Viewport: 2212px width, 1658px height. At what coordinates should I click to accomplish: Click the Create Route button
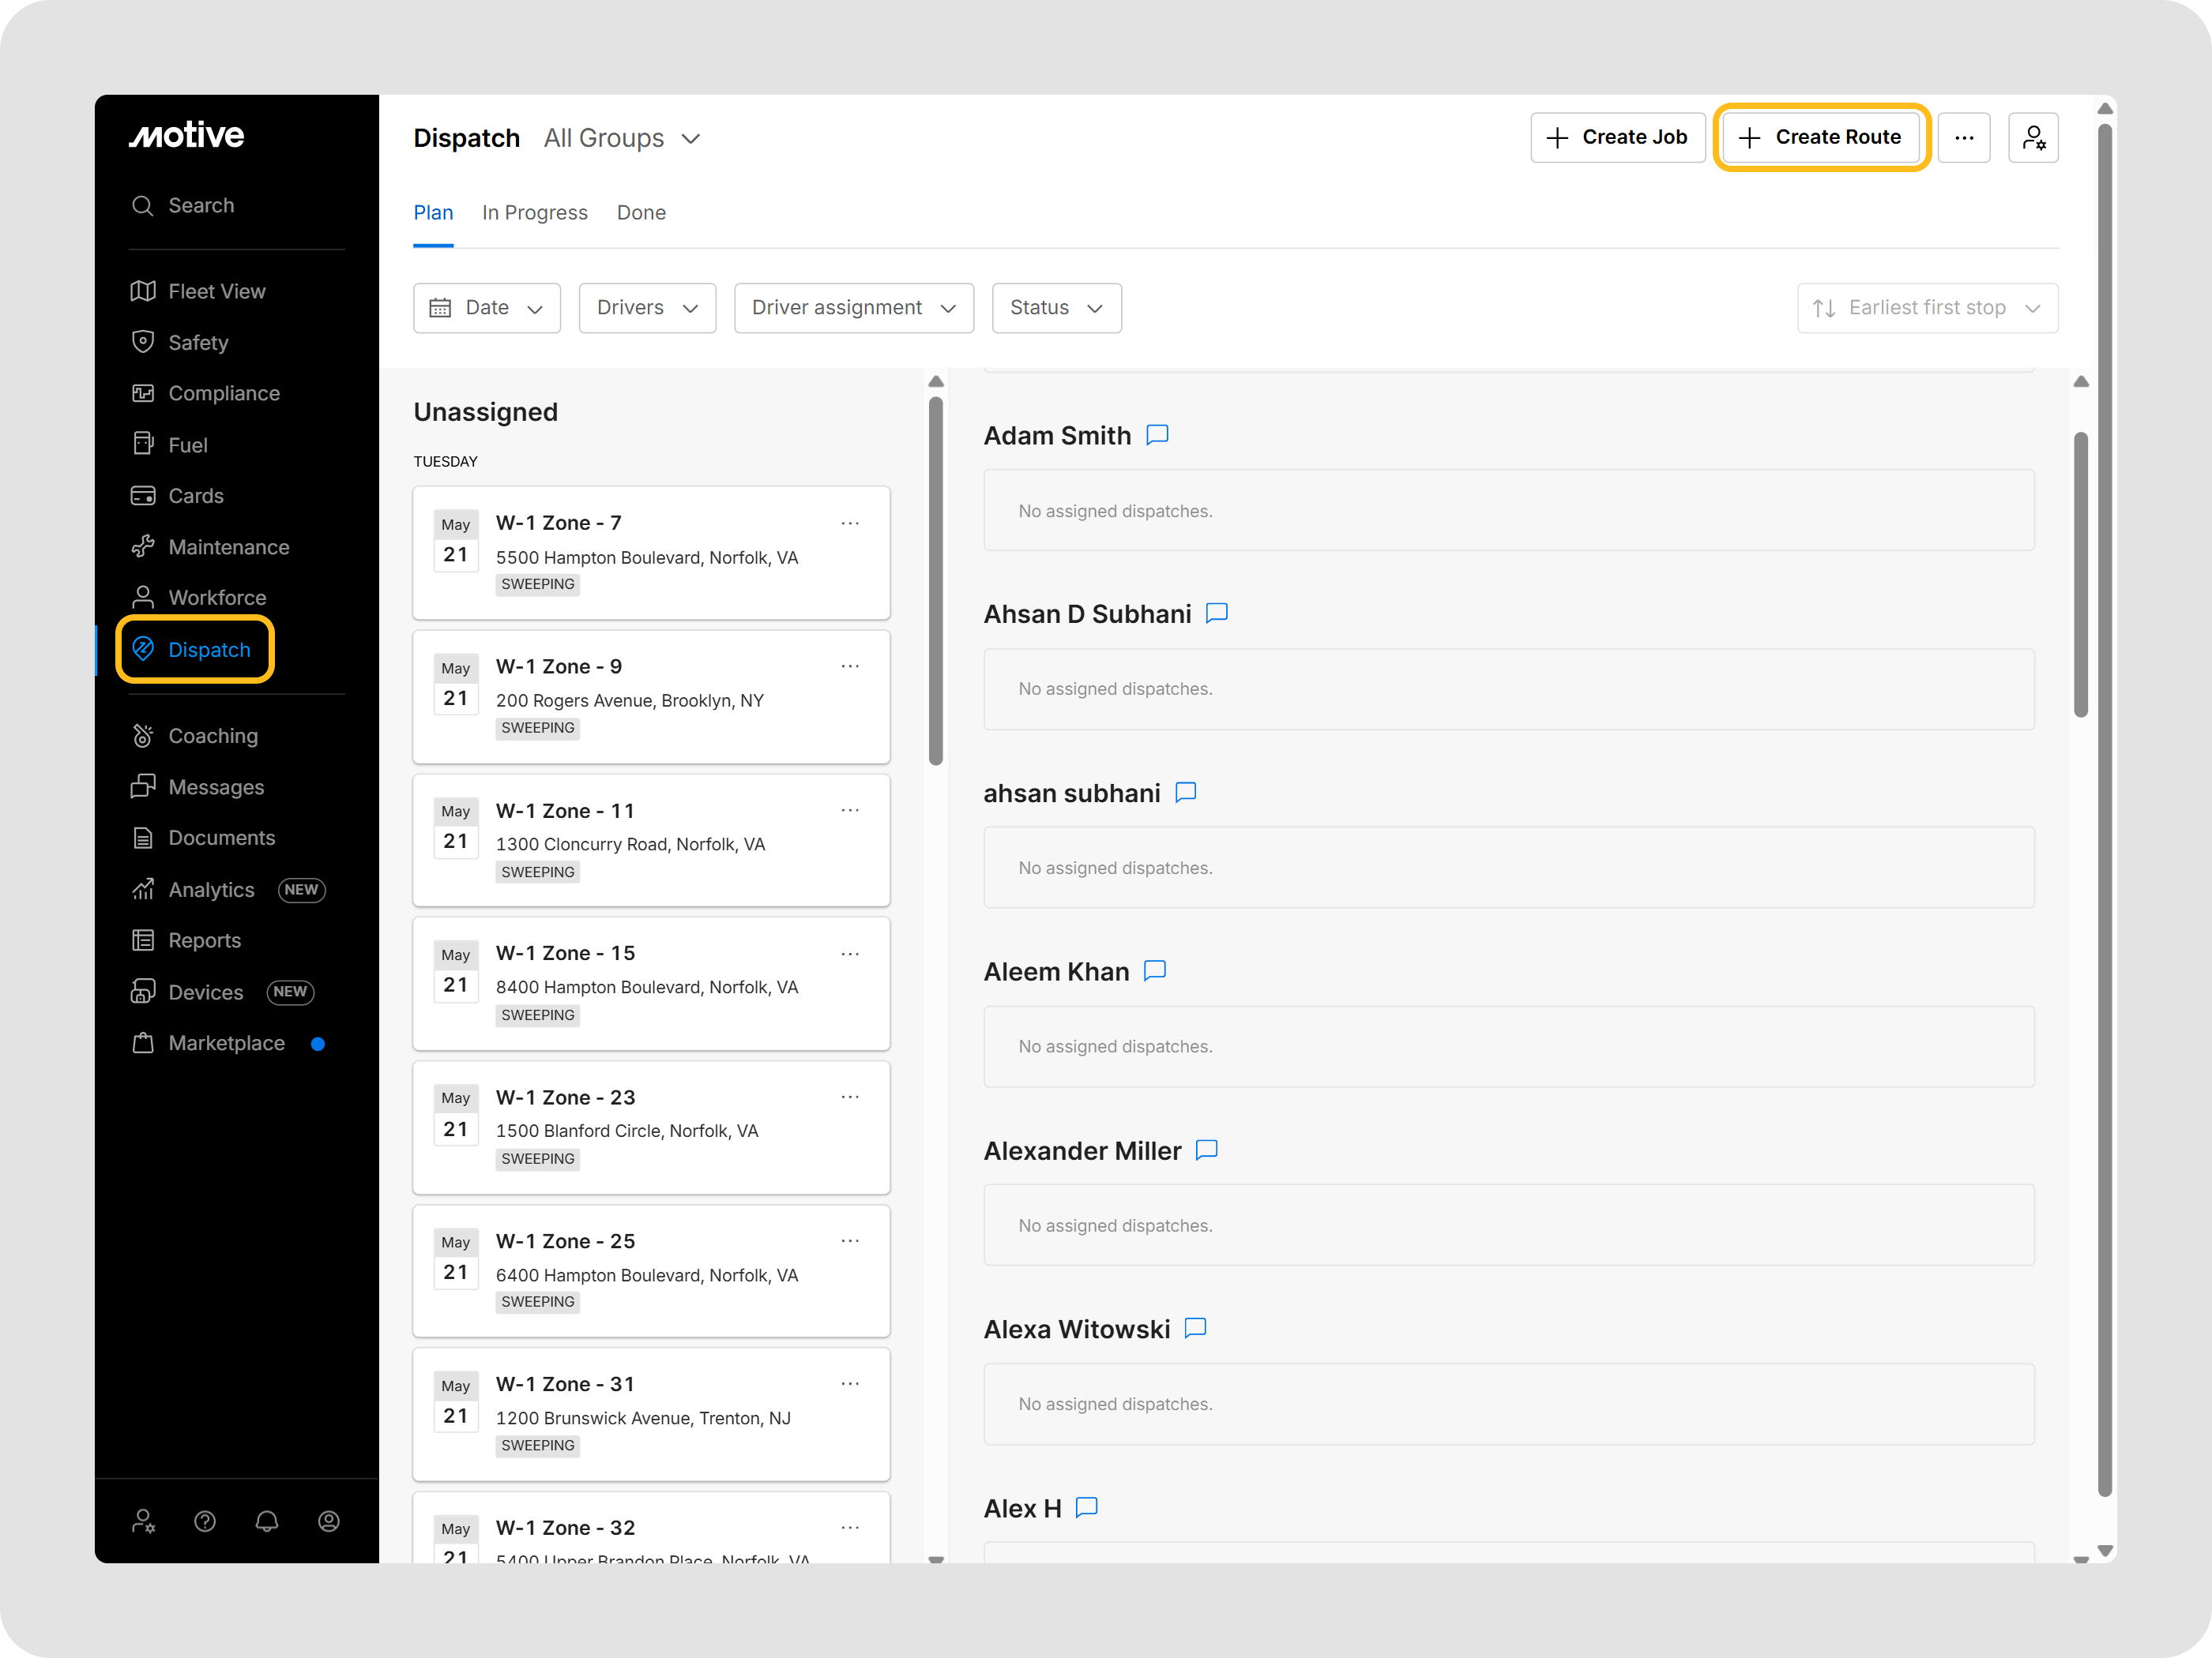click(x=1820, y=138)
